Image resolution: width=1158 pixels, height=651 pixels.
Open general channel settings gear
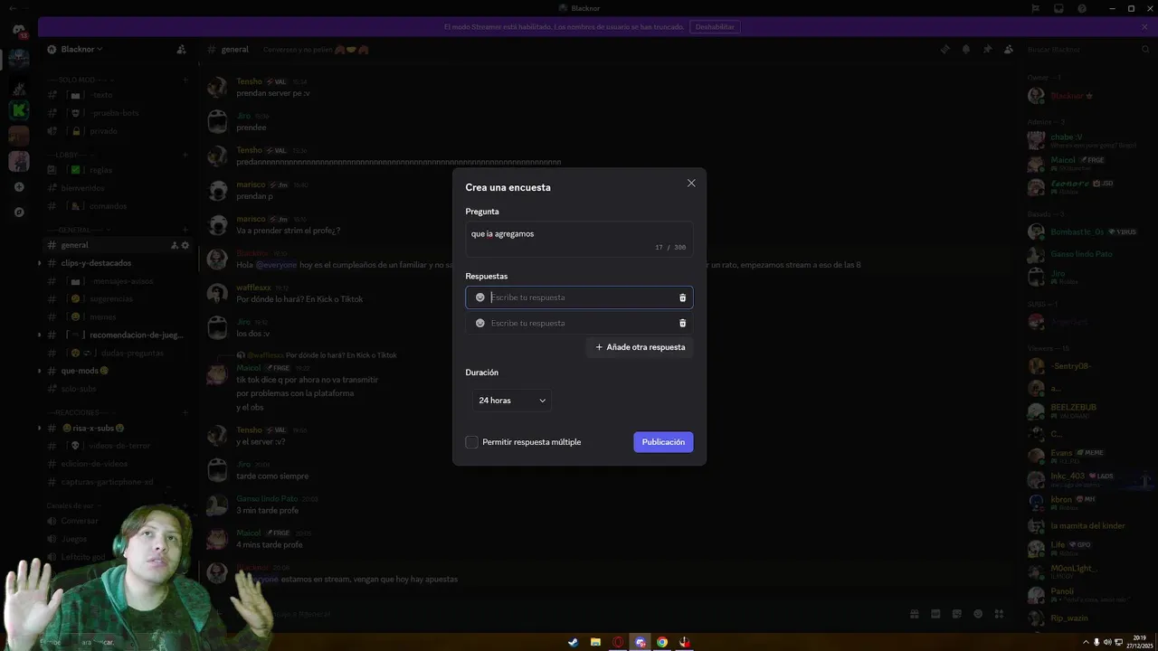[185, 245]
